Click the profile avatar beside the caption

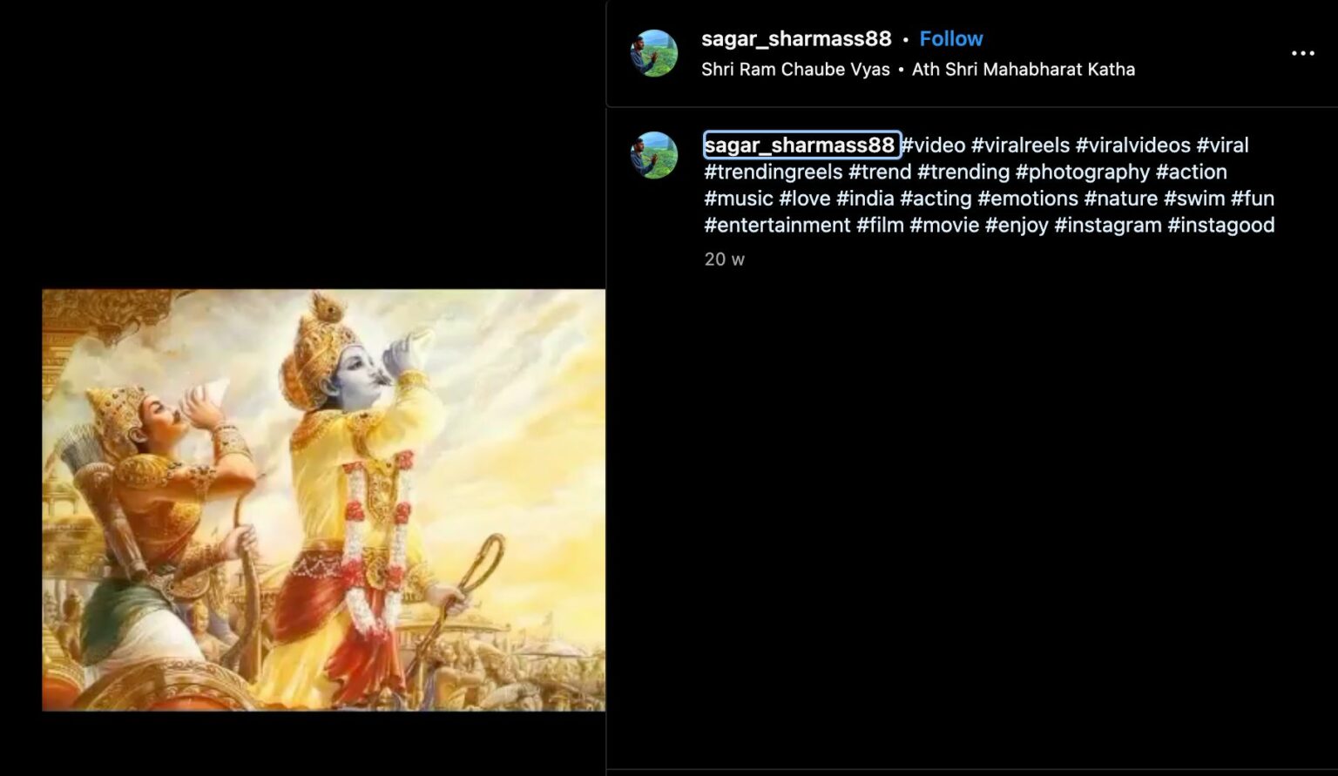click(654, 155)
